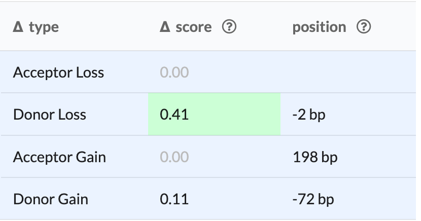Click the empty position cell for Acceptor Loss
421x221 pixels.
[x=345, y=72]
